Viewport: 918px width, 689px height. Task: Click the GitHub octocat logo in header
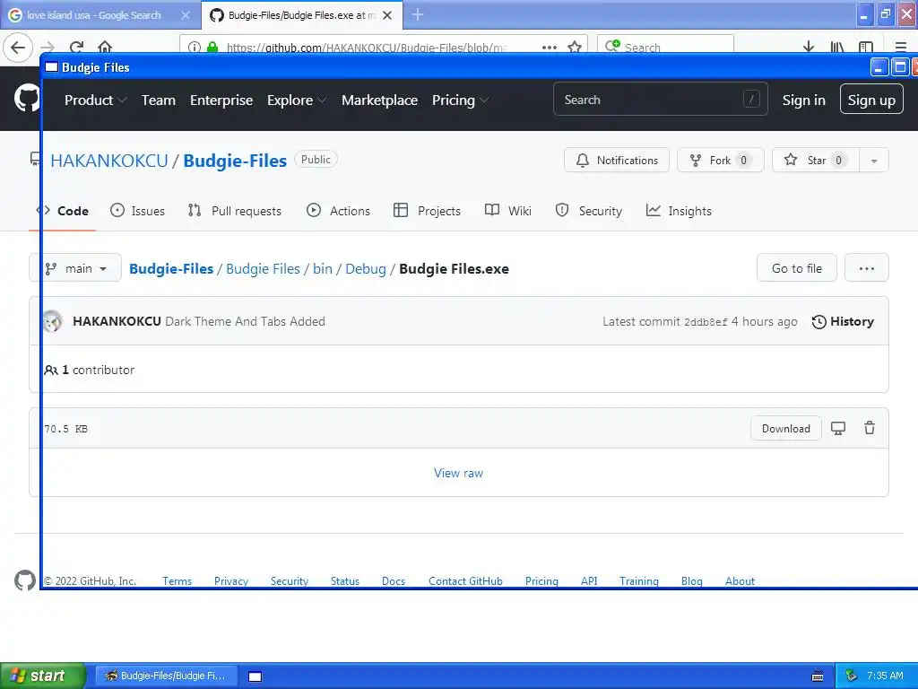click(26, 98)
